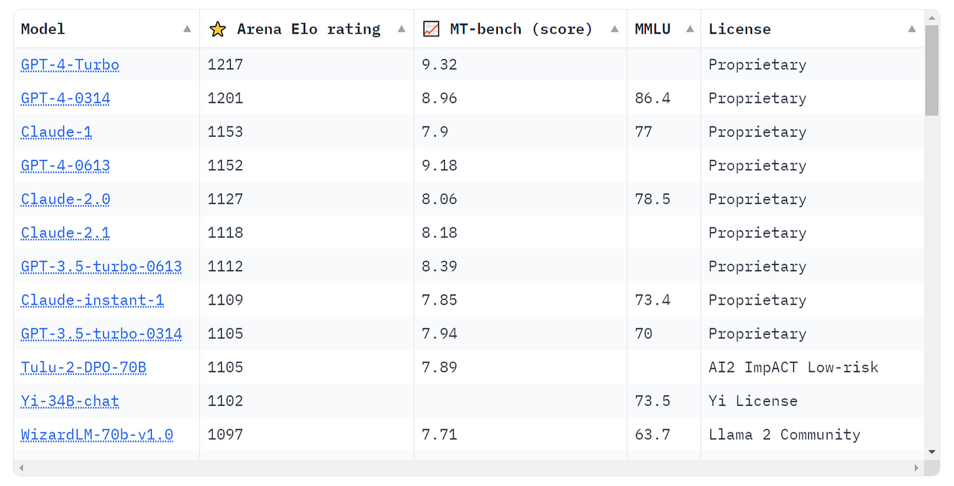The height and width of the screenshot is (486, 954).
Task: Open the Yi-34B-chat link
Action: click(x=70, y=401)
